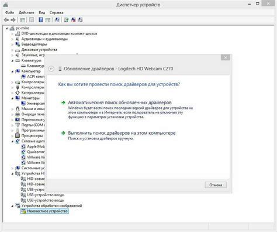This screenshot has height=232, width=277.
Task: Click the Процессоры chip icon
Action: coord(18,135)
